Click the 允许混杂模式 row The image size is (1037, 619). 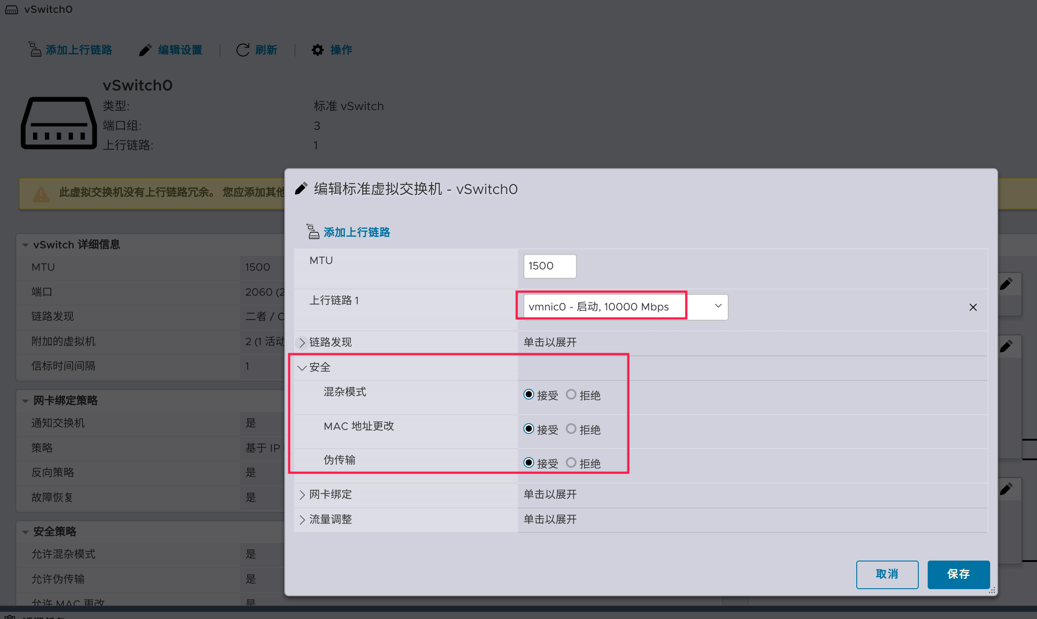pyautogui.click(x=151, y=554)
